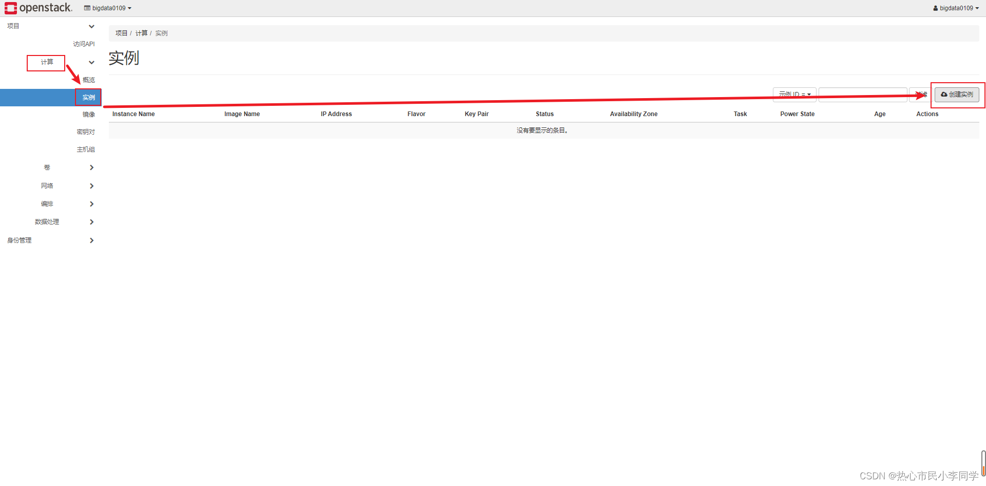Click the 实例 page heading
Viewport: 986px width, 486px height.
coord(124,58)
